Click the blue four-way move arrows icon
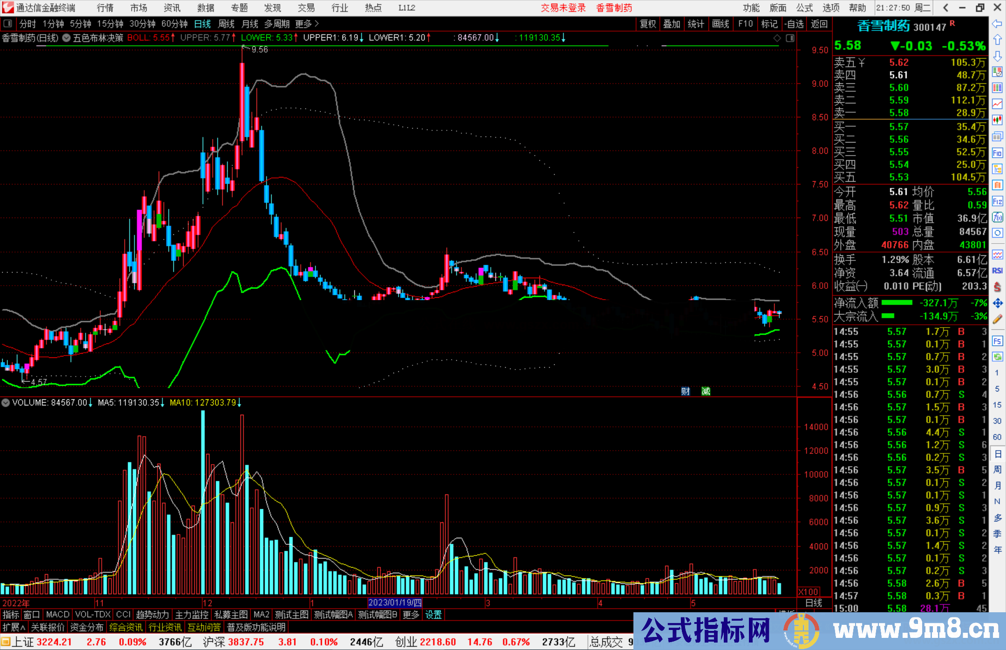Screen dimensions: 1006x650 (x=997, y=303)
